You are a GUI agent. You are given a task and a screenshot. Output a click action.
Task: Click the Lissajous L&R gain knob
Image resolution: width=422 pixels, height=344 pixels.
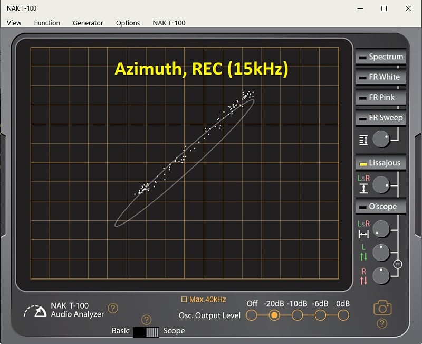click(381, 184)
